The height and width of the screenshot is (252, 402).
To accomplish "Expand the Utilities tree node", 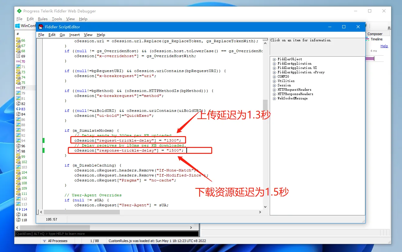I will pos(274,81).
